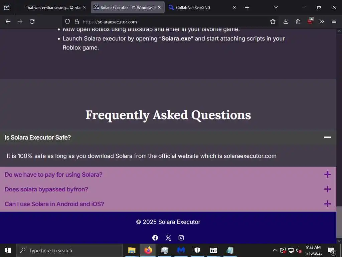
Task: Open the Windows Start menu
Action: click(x=8, y=250)
